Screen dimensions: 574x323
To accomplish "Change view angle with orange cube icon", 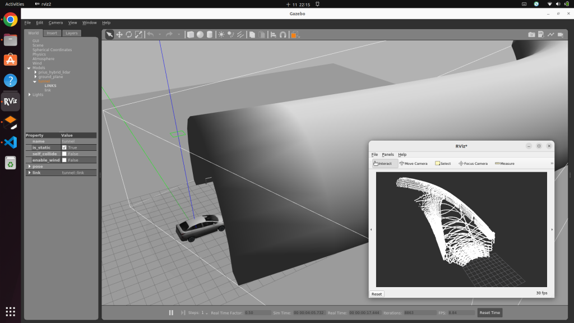I will pos(294,34).
